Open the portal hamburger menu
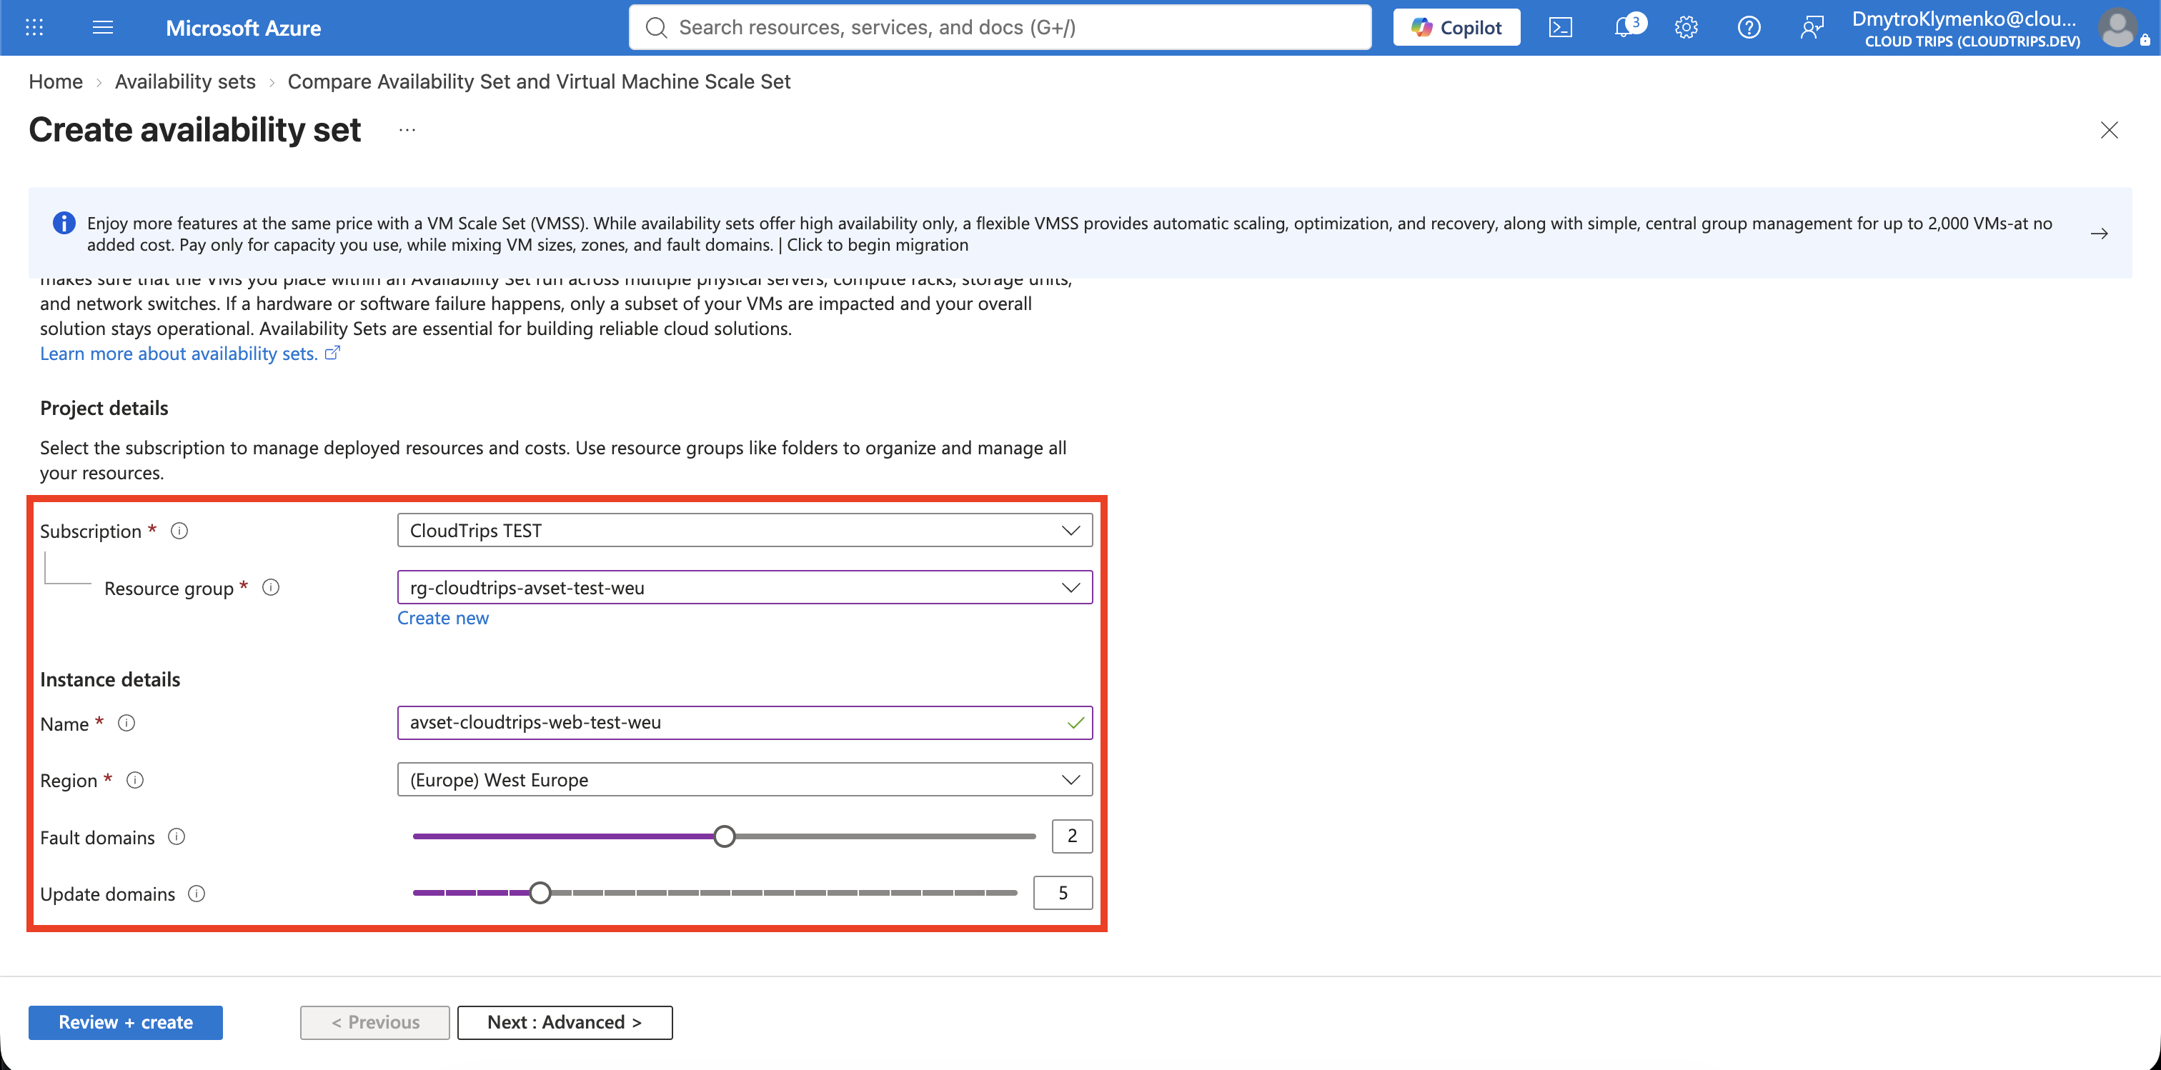 [x=102, y=28]
